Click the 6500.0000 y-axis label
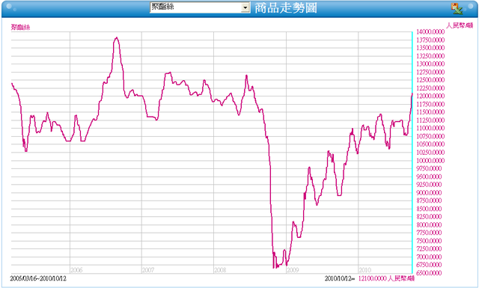 (429, 273)
